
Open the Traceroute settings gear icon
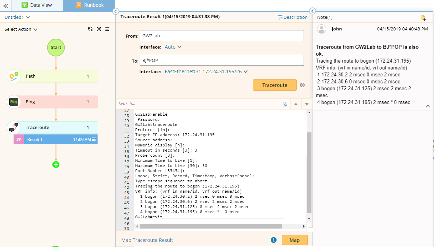point(302,85)
